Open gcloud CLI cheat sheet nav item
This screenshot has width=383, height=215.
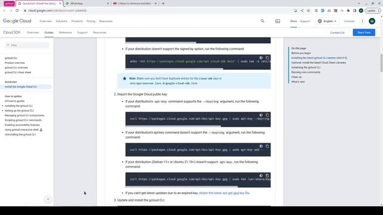pyautogui.click(x=18, y=72)
